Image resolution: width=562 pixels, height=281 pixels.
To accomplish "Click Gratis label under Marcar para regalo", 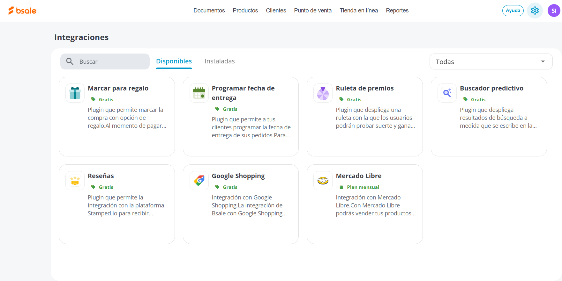I will click(x=106, y=99).
